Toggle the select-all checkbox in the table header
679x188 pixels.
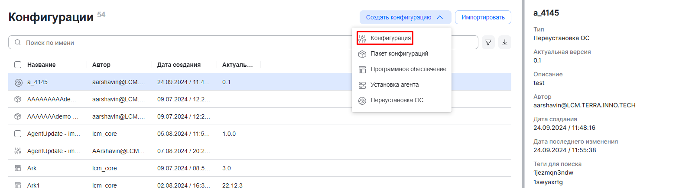tap(18, 65)
